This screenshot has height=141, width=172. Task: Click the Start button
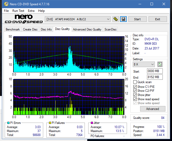pyautogui.click(x=137, y=19)
